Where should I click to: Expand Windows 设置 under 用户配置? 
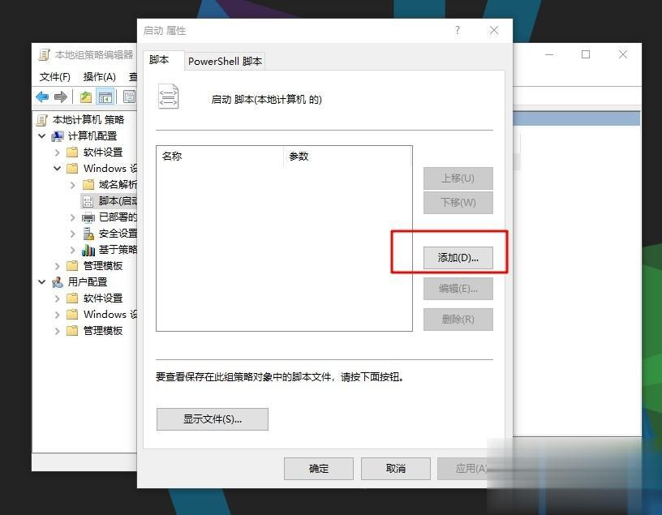[x=58, y=315]
